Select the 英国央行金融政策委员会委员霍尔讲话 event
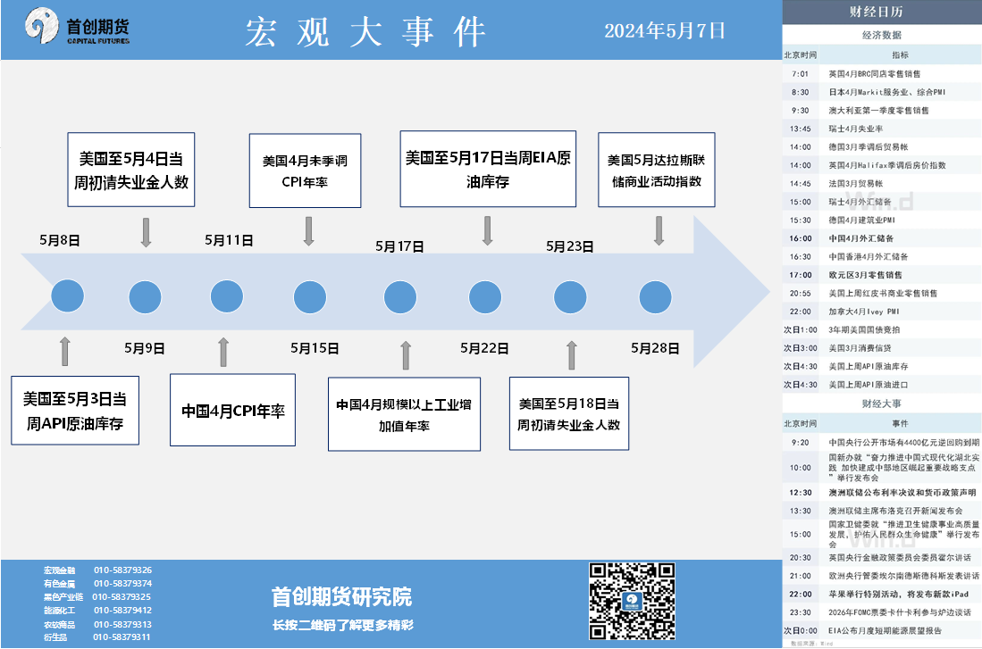982x649 pixels. click(x=882, y=558)
